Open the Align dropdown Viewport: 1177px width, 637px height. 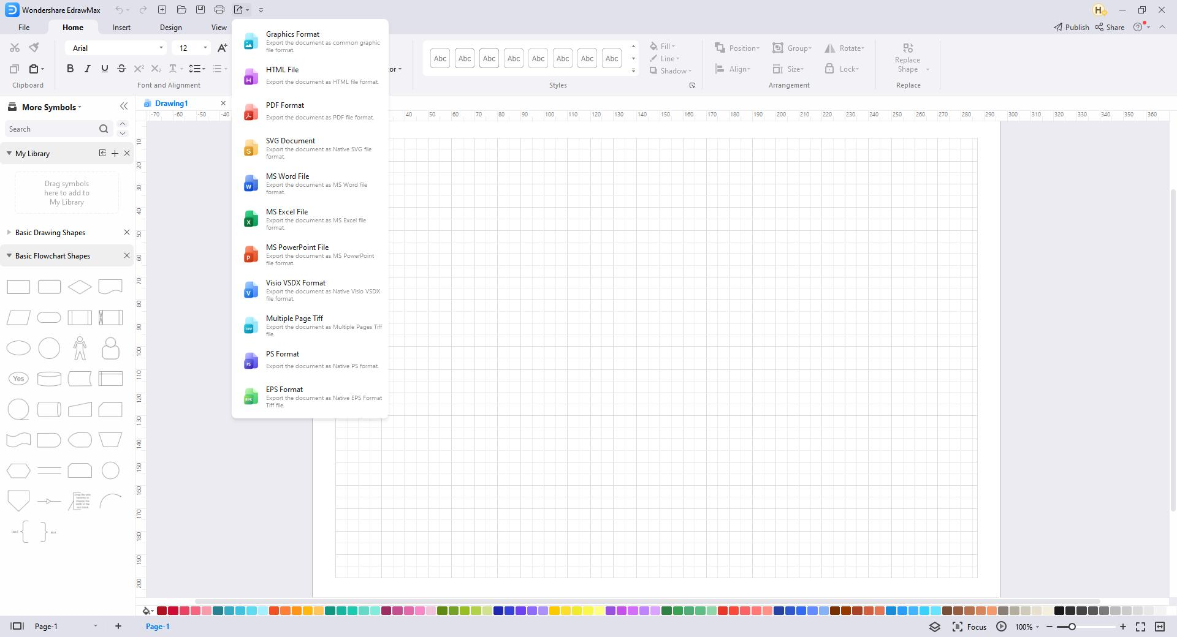tap(733, 69)
